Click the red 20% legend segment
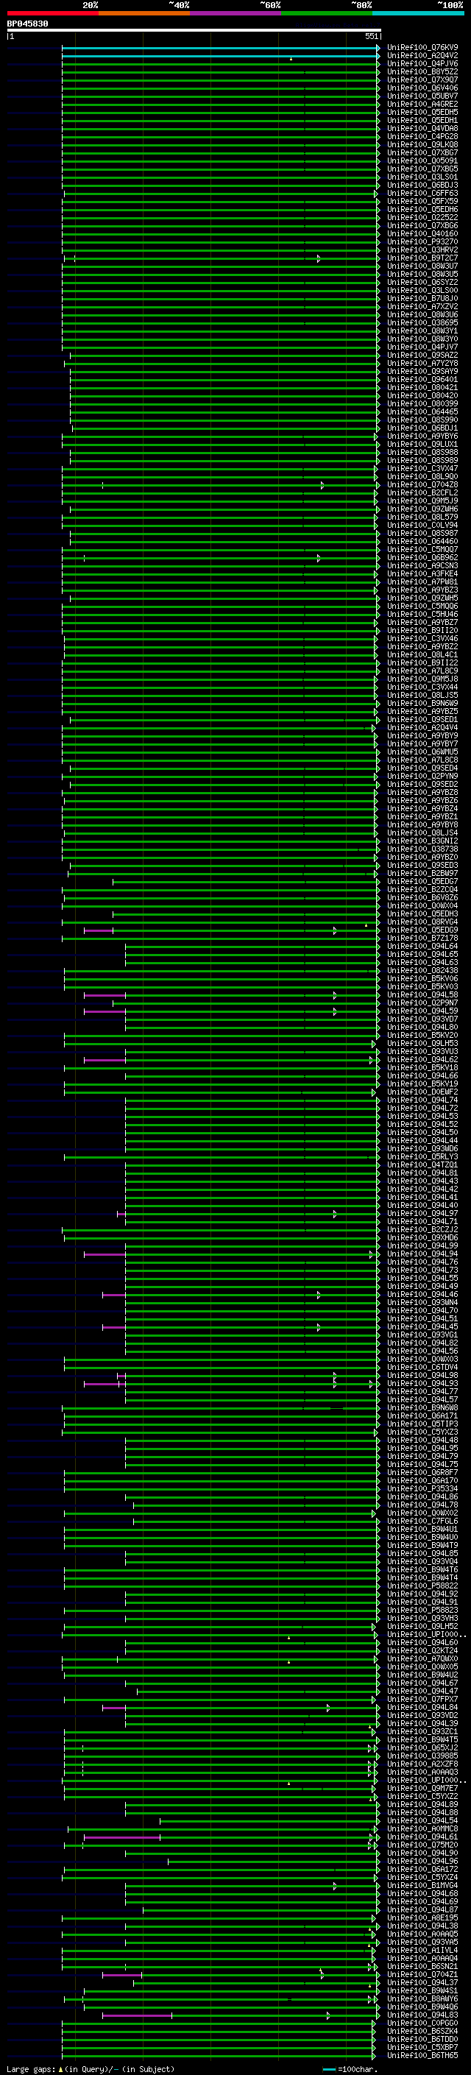Screen dimensions: 471x2075 coord(52,13)
